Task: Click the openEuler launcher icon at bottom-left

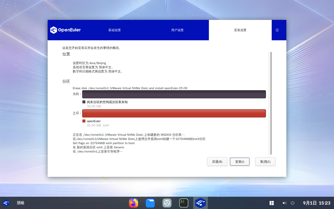Action: (x=6, y=203)
